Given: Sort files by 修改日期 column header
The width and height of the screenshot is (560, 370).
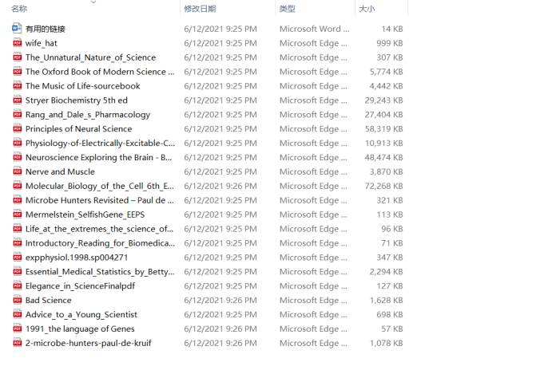Looking at the screenshot, I should 200,9.
